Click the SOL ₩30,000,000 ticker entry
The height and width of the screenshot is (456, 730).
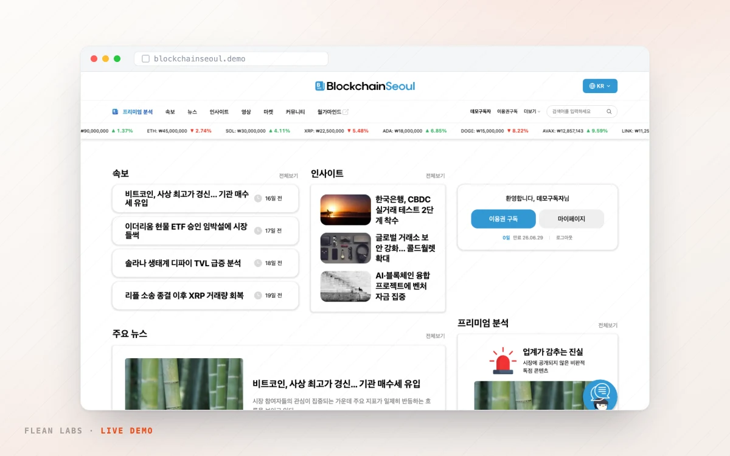pyautogui.click(x=258, y=131)
